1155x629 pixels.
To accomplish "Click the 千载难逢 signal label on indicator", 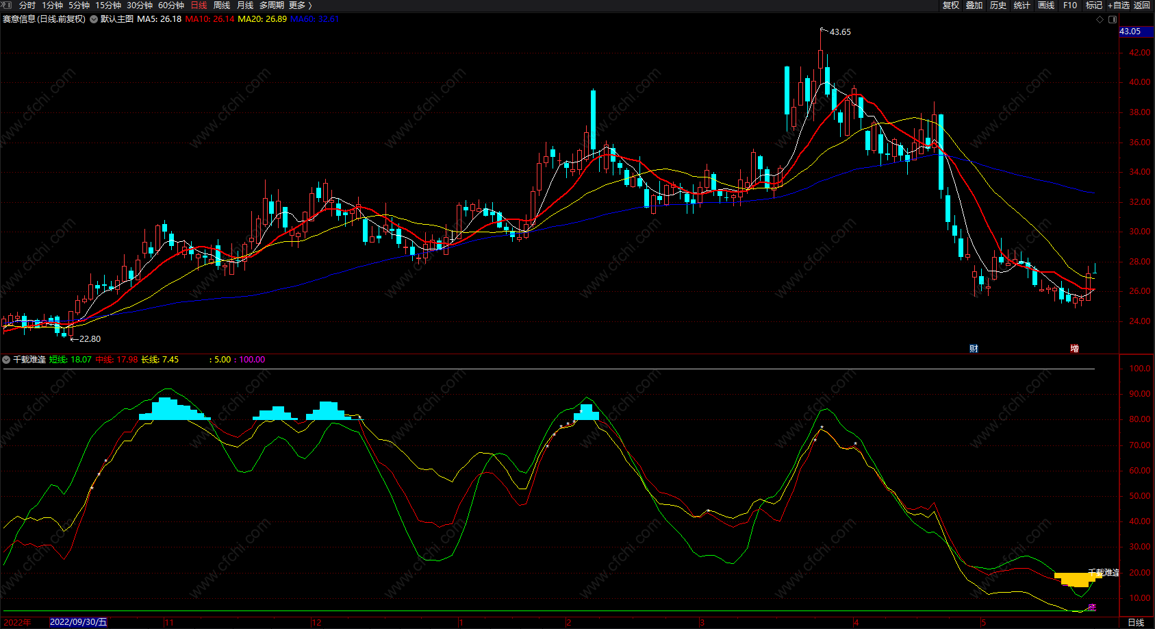I will click(1104, 573).
